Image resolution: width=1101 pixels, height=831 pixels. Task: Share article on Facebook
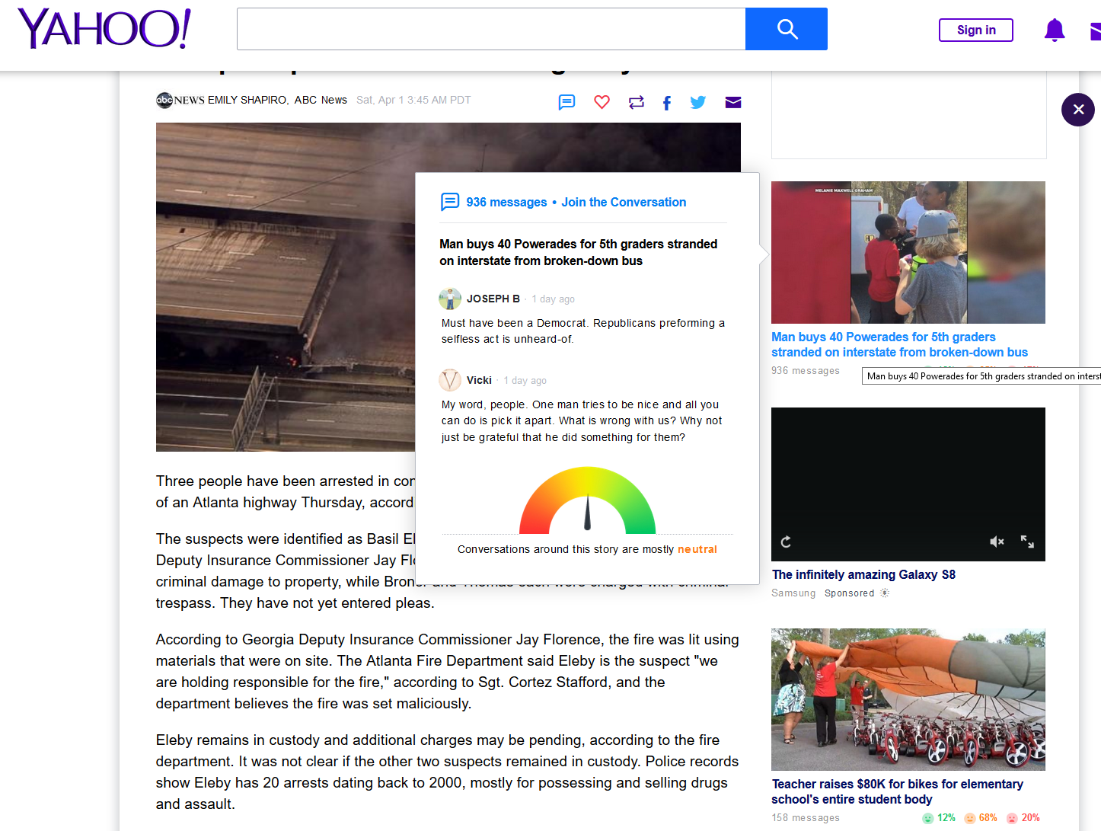[x=667, y=103]
